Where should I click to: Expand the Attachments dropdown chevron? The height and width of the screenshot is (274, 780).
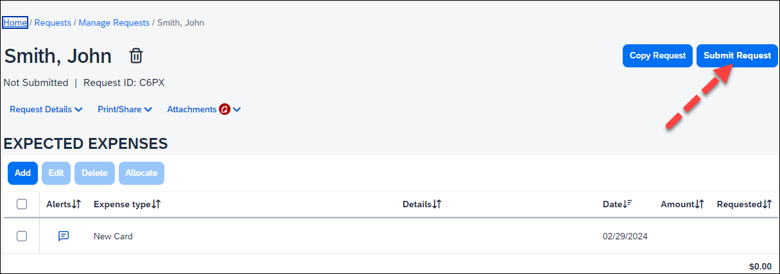click(237, 110)
